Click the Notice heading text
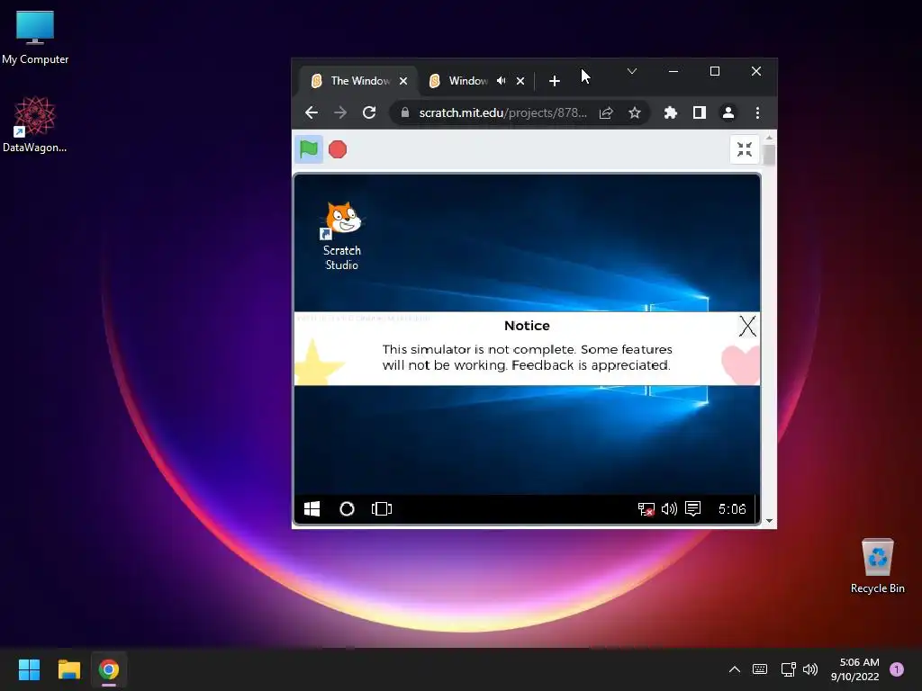 pos(527,326)
